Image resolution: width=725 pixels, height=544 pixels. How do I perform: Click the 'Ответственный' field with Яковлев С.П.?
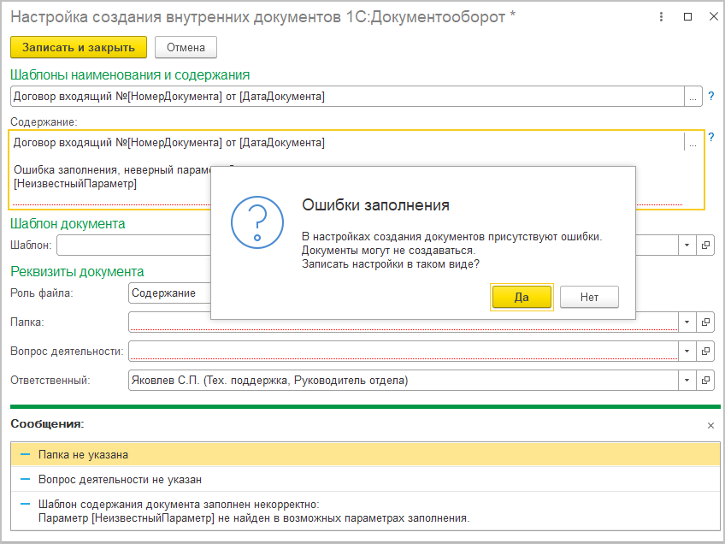pos(404,381)
